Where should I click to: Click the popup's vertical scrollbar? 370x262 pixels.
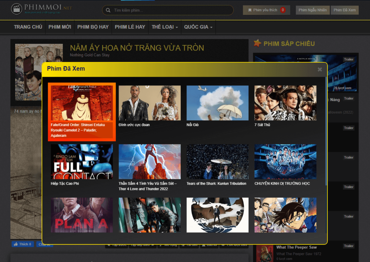[x=326, y=131]
